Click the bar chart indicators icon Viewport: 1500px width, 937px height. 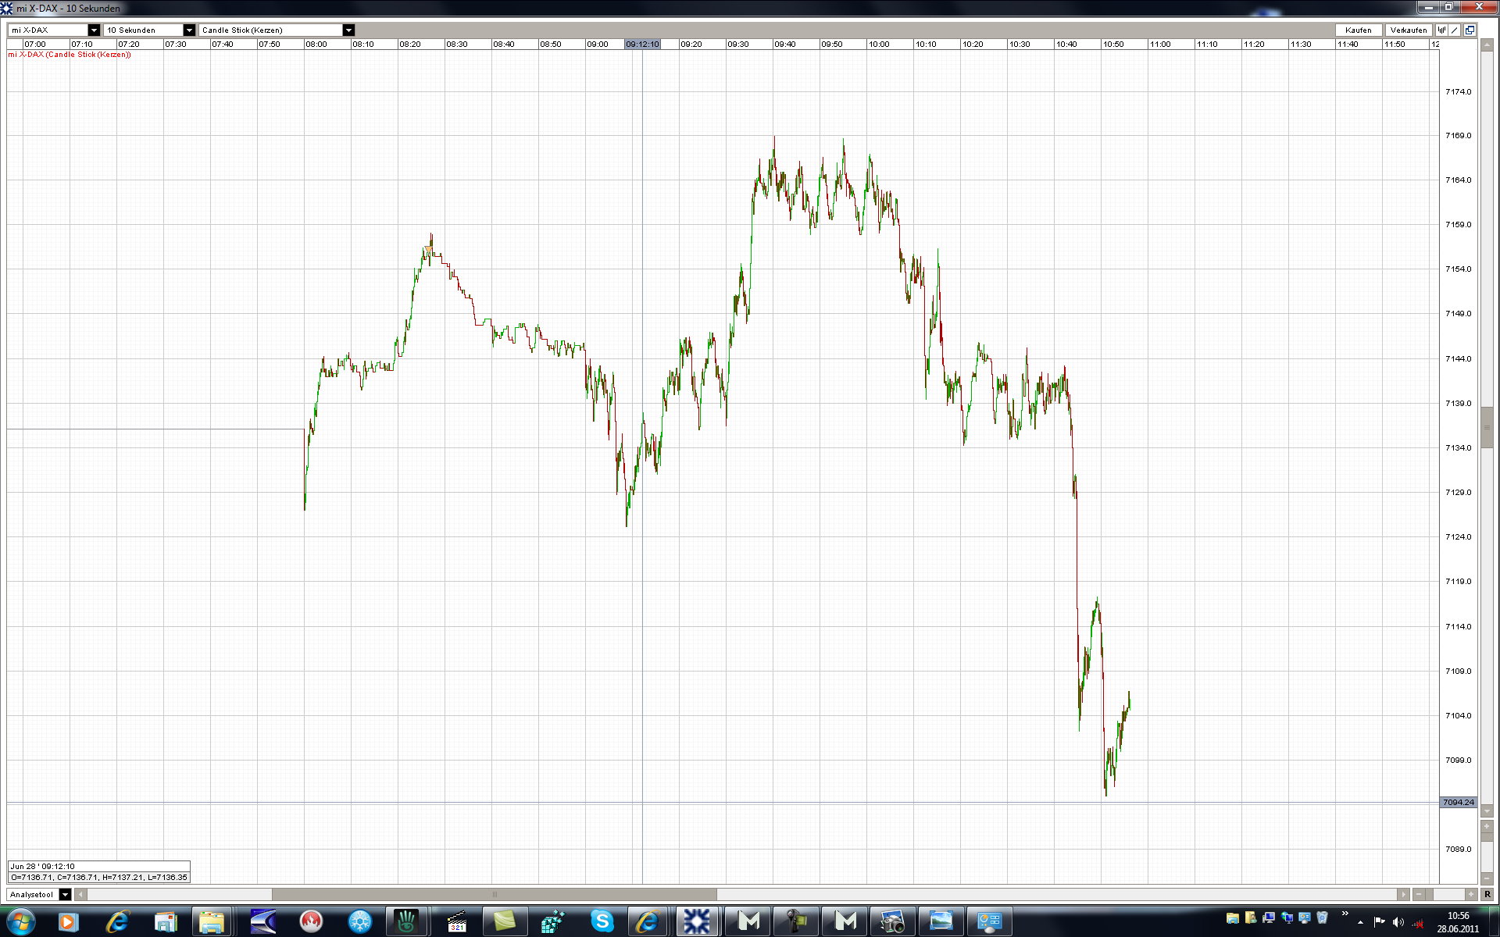(x=1442, y=30)
